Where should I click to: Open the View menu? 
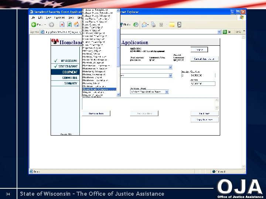[48, 17]
